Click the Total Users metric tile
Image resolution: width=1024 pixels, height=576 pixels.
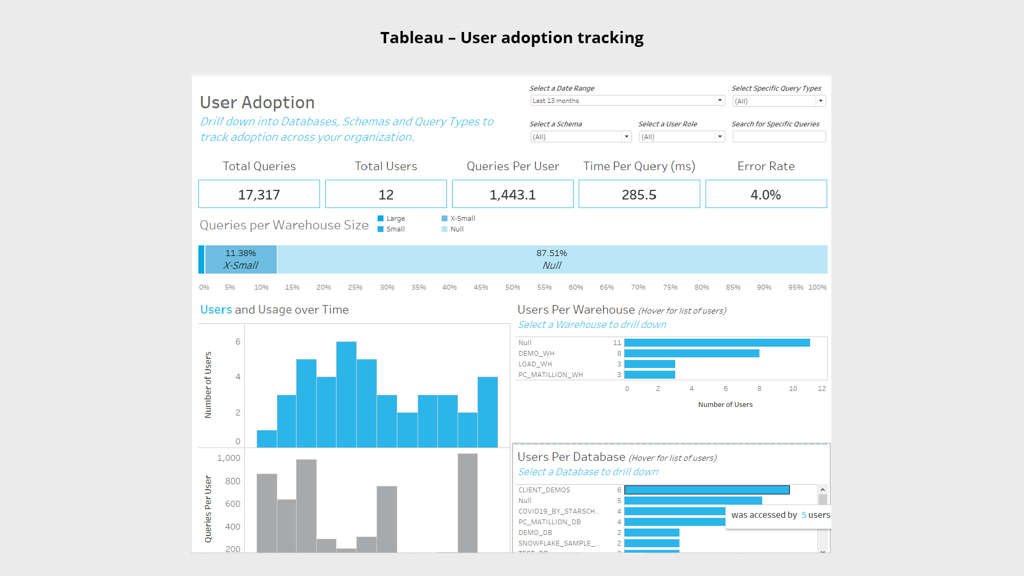pos(386,194)
